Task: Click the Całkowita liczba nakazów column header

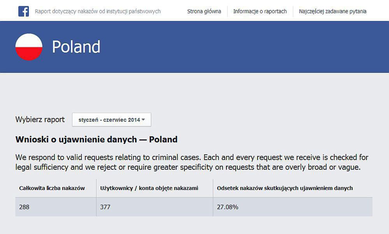Action: [x=52, y=188]
